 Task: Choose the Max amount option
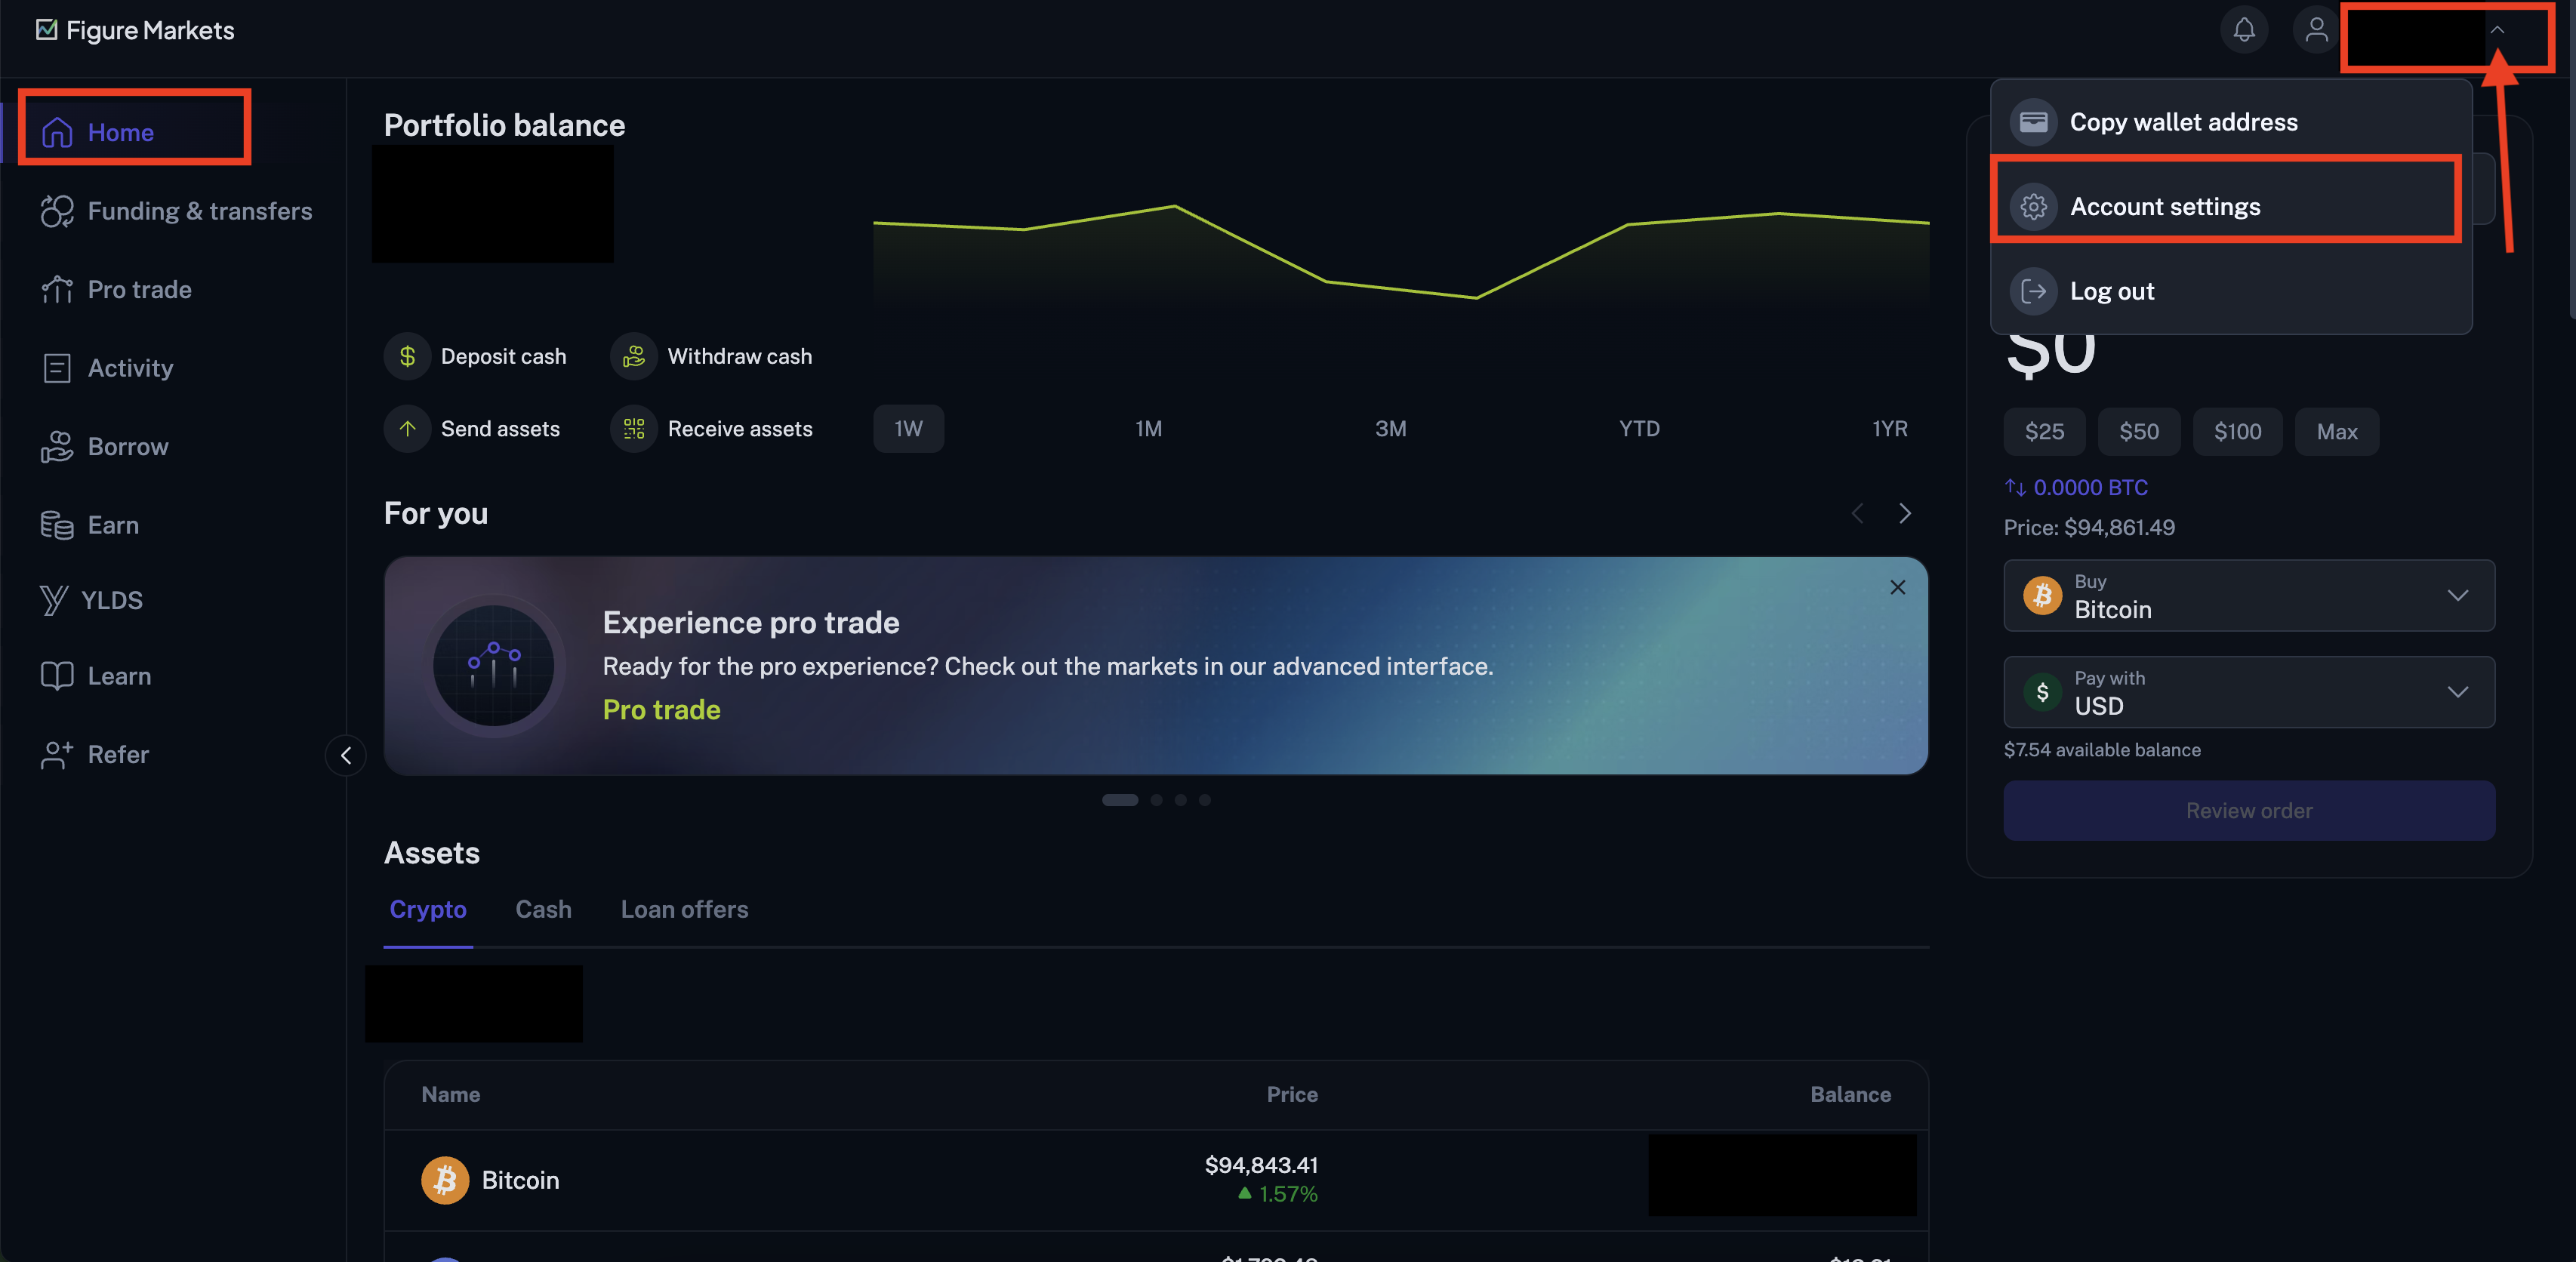click(x=2337, y=432)
